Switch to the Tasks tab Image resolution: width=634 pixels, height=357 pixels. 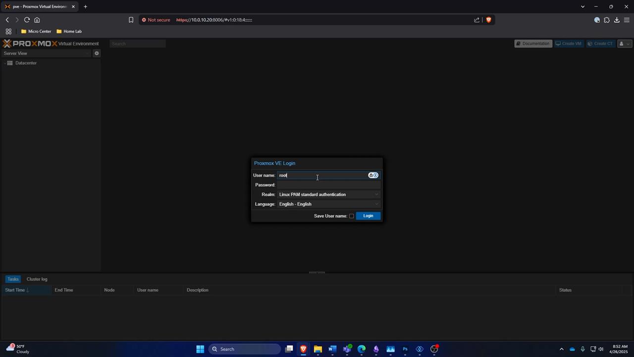point(13,279)
